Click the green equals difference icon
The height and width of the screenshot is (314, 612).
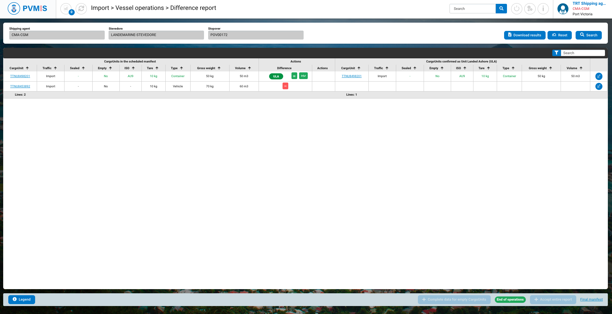coord(294,76)
